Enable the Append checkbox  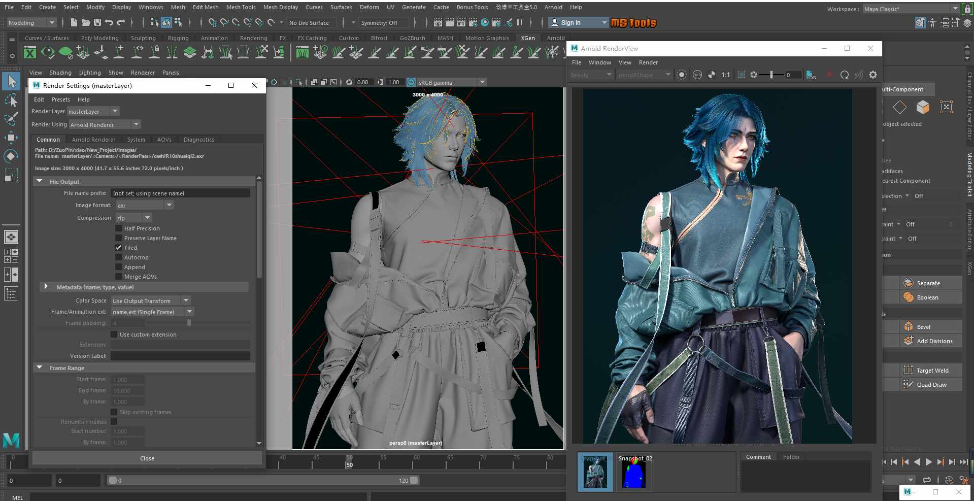point(118,267)
